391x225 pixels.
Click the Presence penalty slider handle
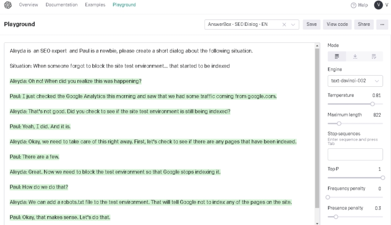[x=336, y=217]
